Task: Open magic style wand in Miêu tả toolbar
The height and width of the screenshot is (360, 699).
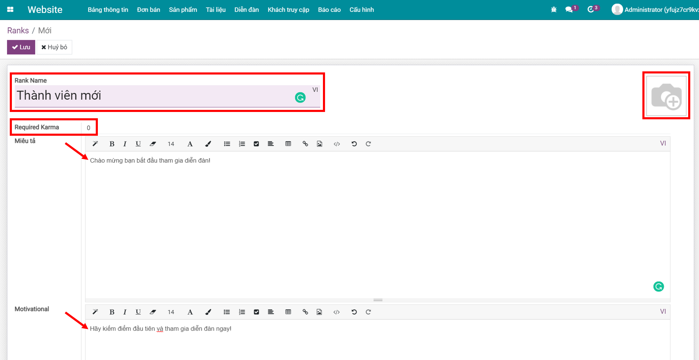Action: [95, 144]
